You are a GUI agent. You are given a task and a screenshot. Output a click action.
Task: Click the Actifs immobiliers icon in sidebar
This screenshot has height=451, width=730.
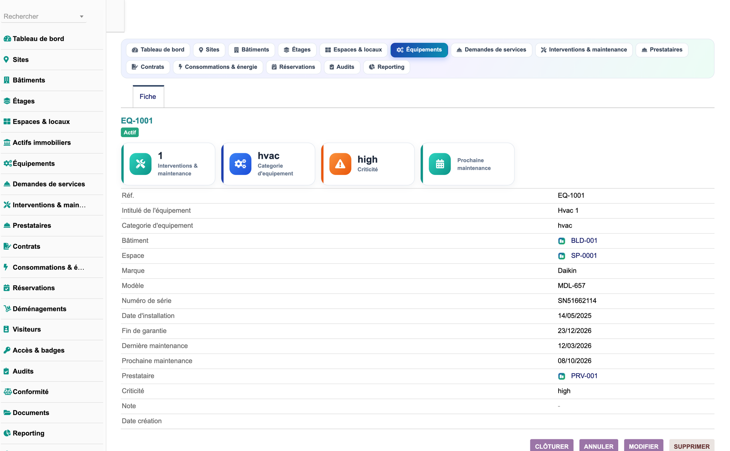[x=7, y=143]
